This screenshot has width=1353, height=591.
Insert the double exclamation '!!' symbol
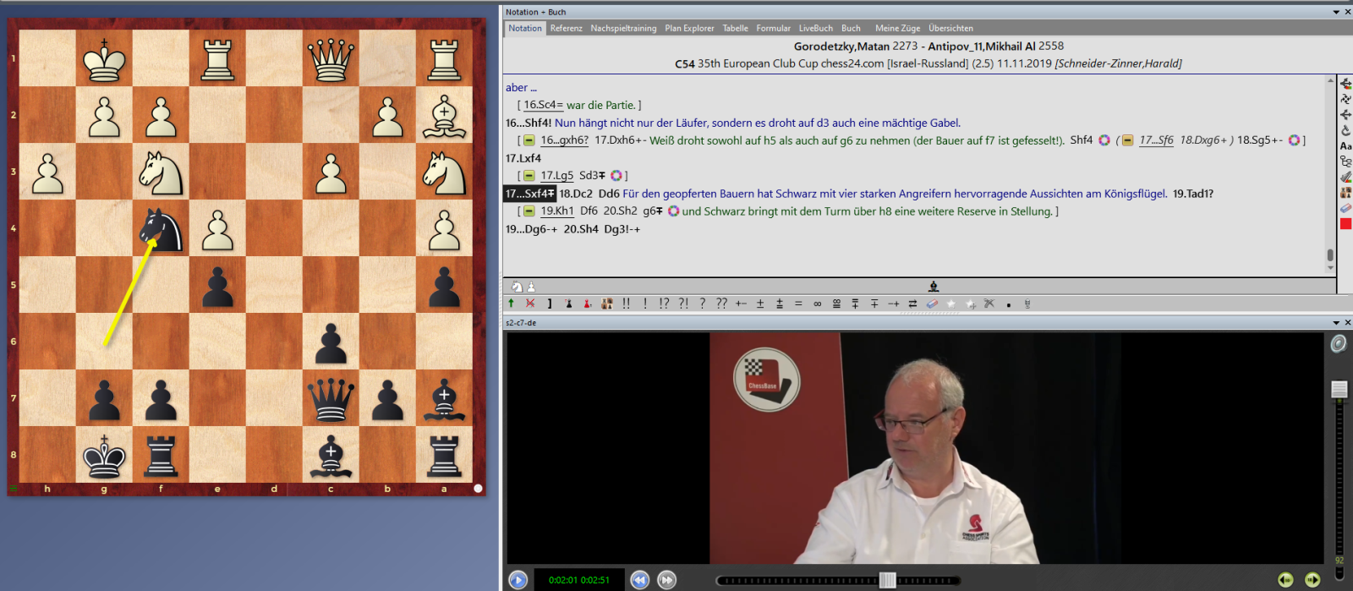626,304
